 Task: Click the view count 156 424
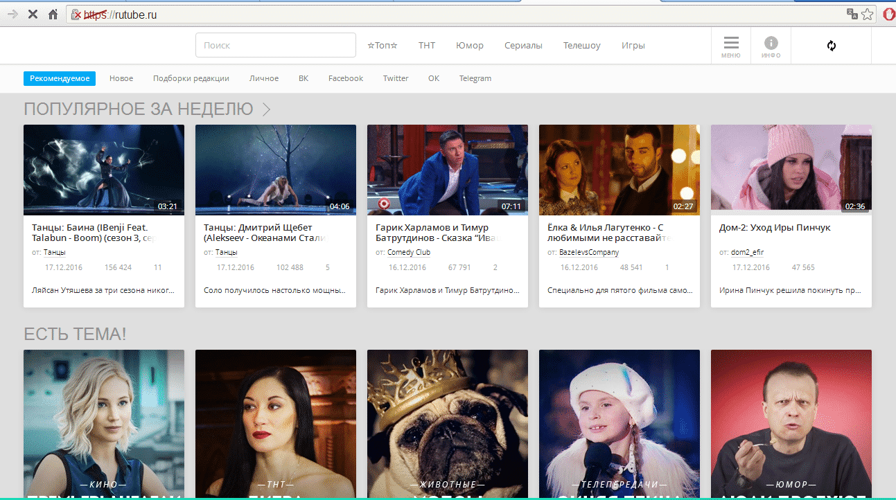[x=118, y=267]
